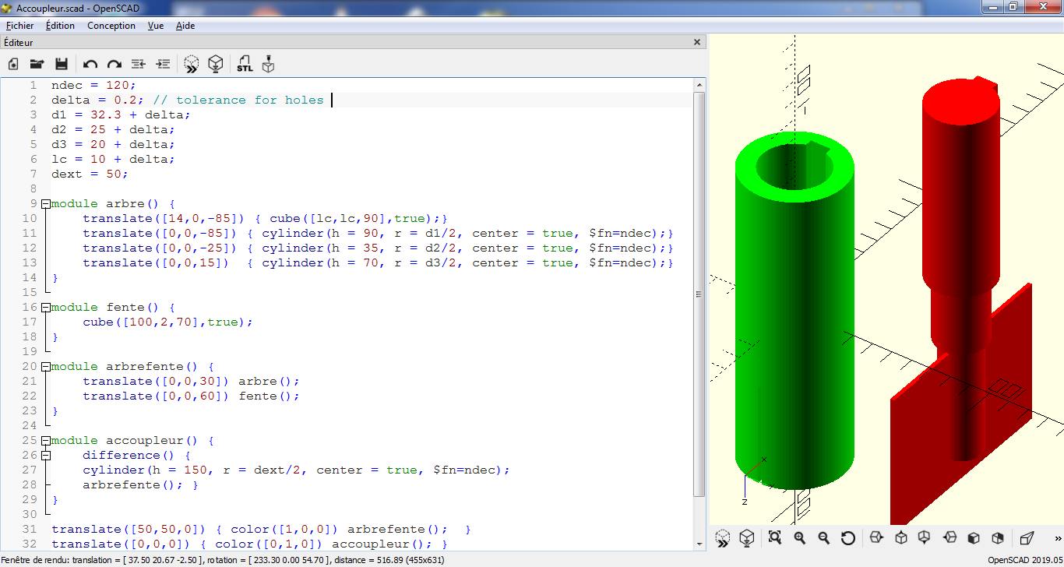Click Preview icon in the viewport toolbar
Image resolution: width=1064 pixels, height=567 pixels.
(x=723, y=537)
